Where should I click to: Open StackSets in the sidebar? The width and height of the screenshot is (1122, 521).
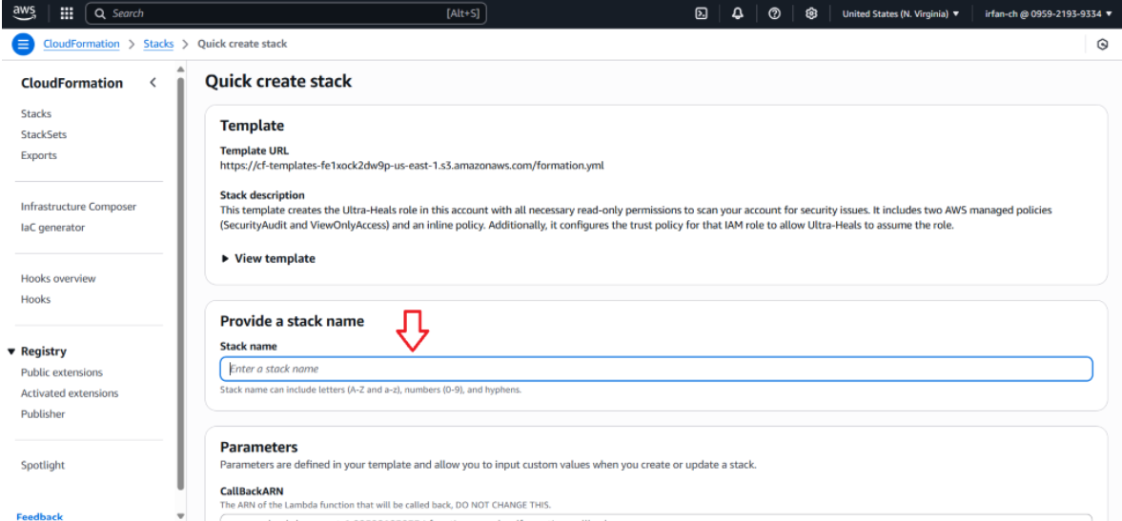coord(44,134)
